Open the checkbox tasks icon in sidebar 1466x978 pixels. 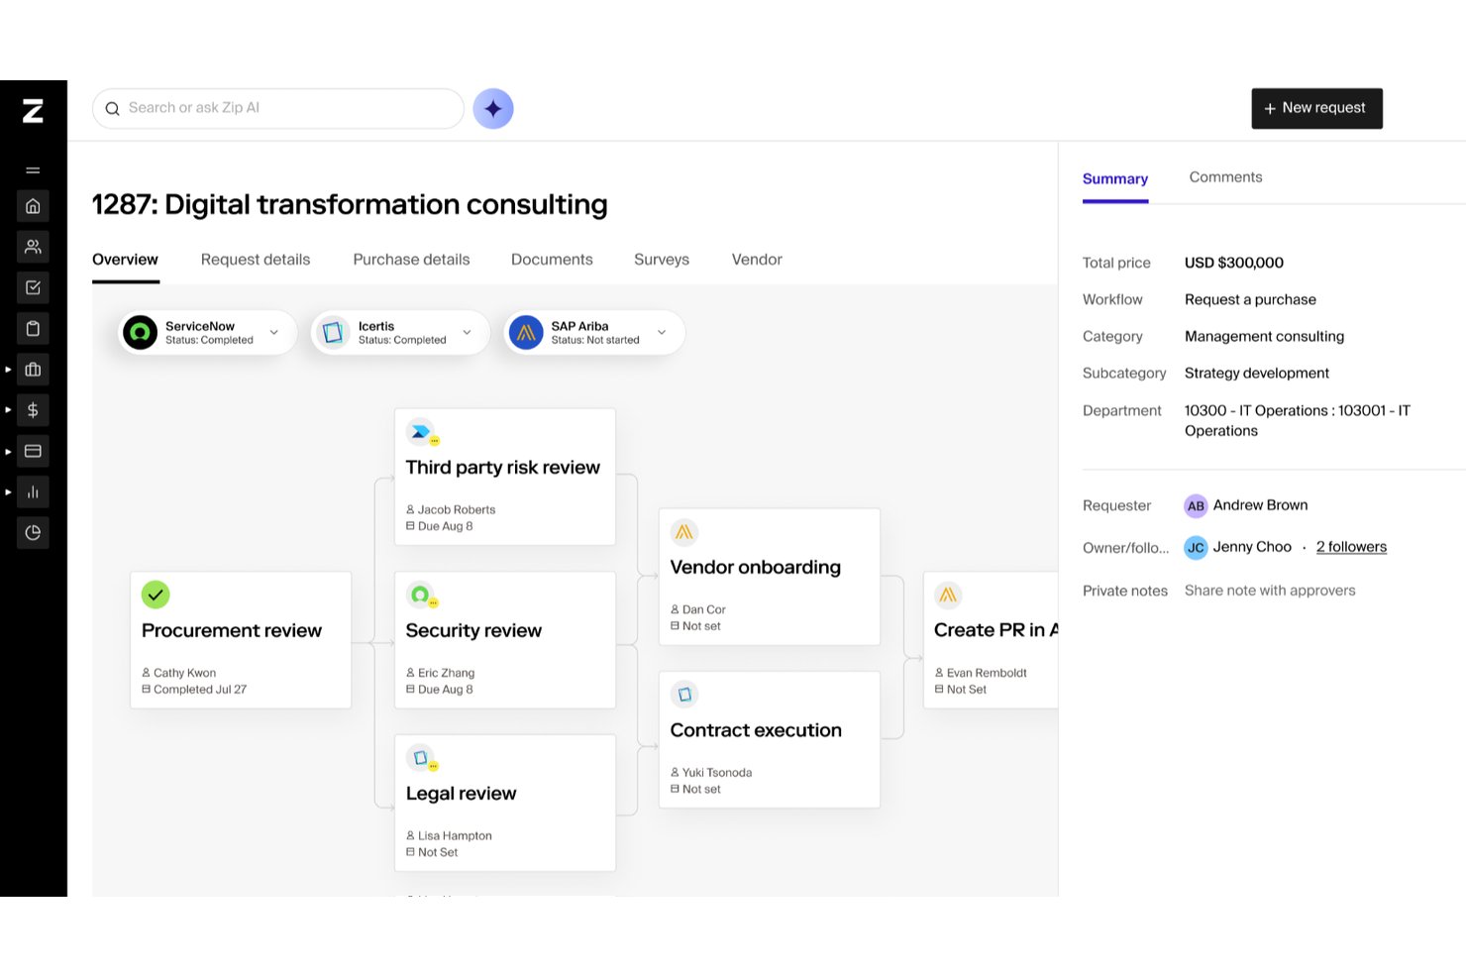click(33, 287)
